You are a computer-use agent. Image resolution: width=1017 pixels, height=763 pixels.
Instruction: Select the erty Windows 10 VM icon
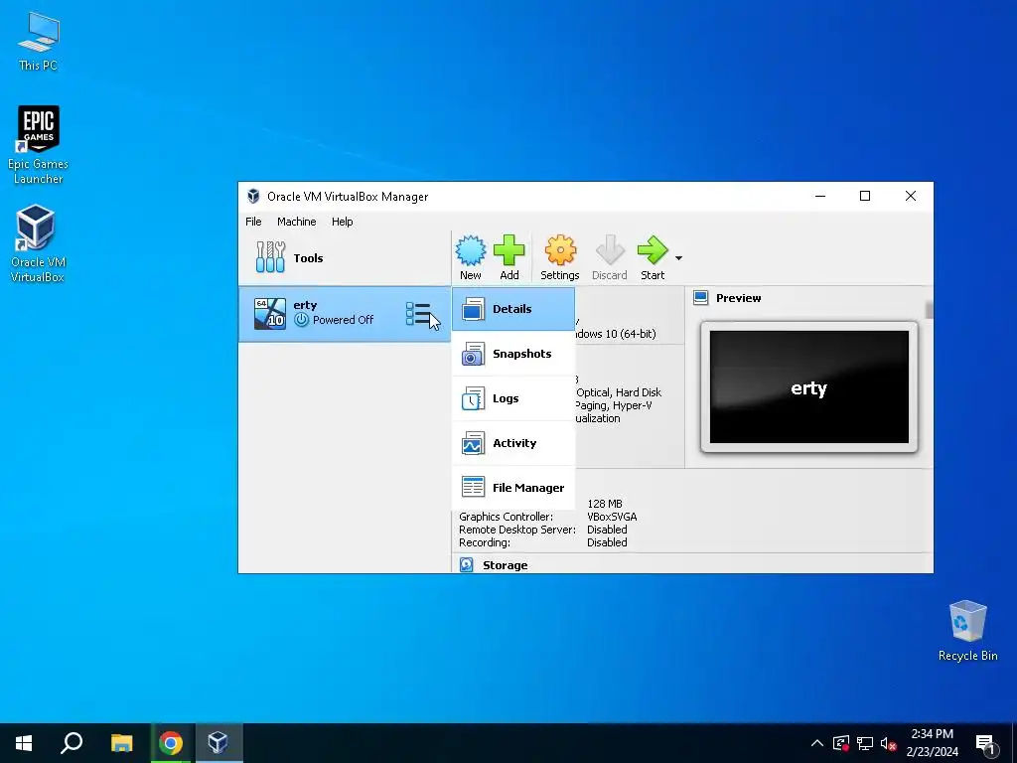tap(270, 313)
